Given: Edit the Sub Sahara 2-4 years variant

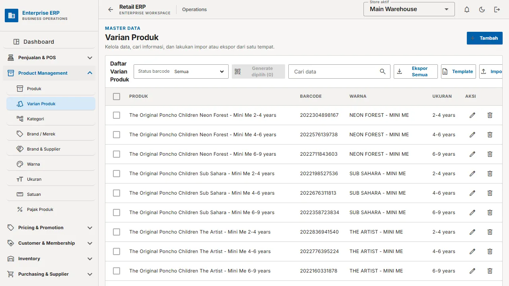Looking at the screenshot, I should [x=472, y=174].
